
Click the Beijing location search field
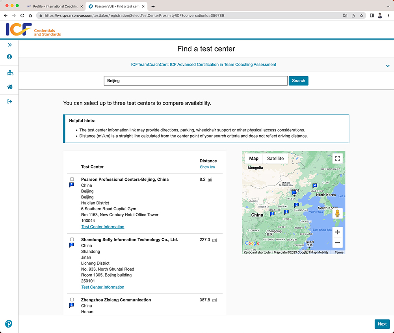tap(195, 81)
